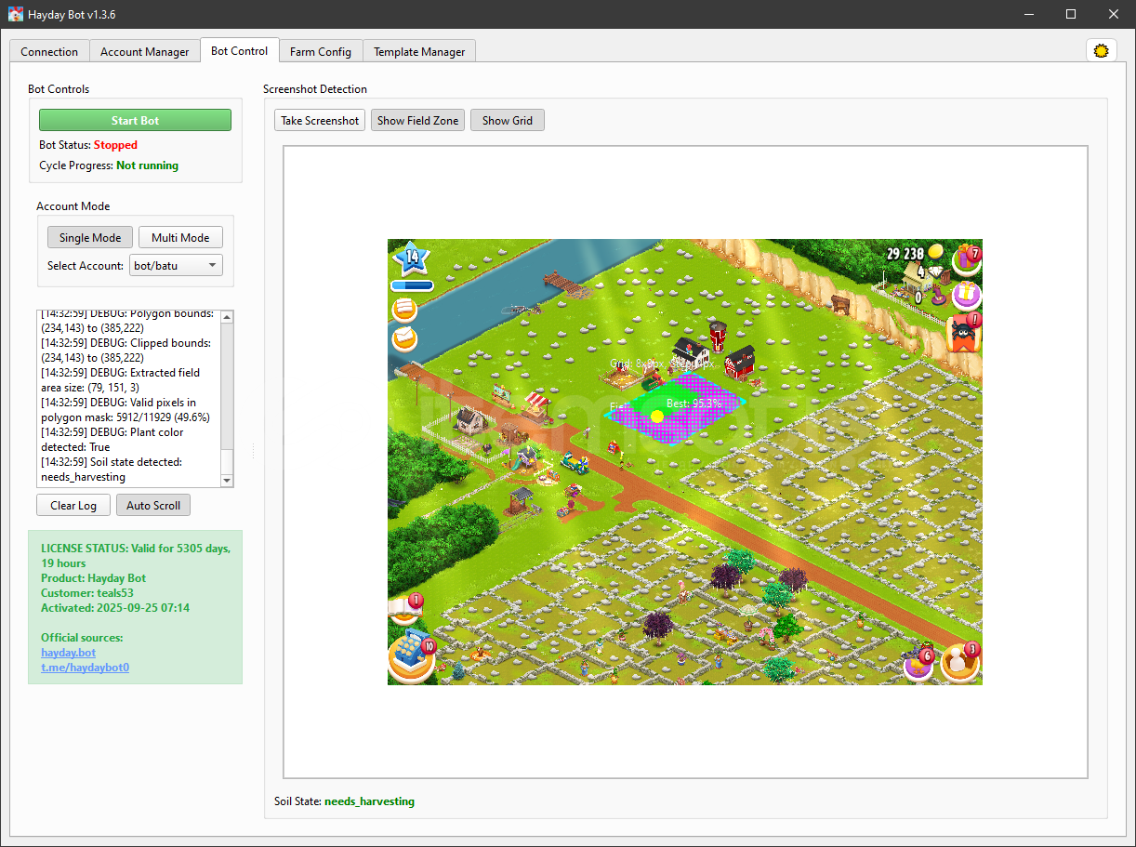Click 'Product: Hayday Bot' text
Viewport: 1136px width, 847px height.
(x=93, y=578)
